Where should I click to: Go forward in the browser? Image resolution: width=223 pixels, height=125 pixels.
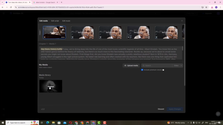click(x=7, y=7)
